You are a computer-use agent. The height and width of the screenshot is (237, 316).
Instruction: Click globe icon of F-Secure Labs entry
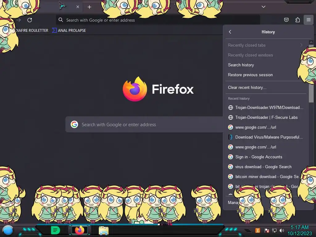click(231, 117)
